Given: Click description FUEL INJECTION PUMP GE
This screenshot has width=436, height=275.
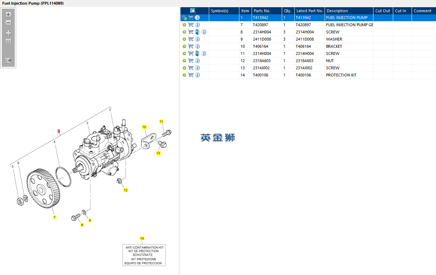Looking at the screenshot, I should click(x=349, y=25).
